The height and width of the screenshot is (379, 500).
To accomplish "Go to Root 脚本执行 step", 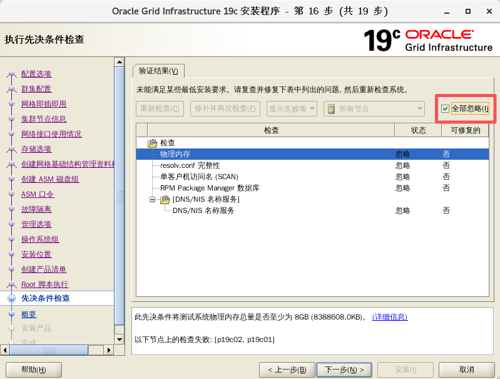I will click(45, 284).
